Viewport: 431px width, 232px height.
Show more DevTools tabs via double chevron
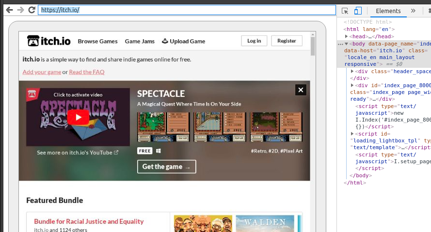tap(413, 11)
